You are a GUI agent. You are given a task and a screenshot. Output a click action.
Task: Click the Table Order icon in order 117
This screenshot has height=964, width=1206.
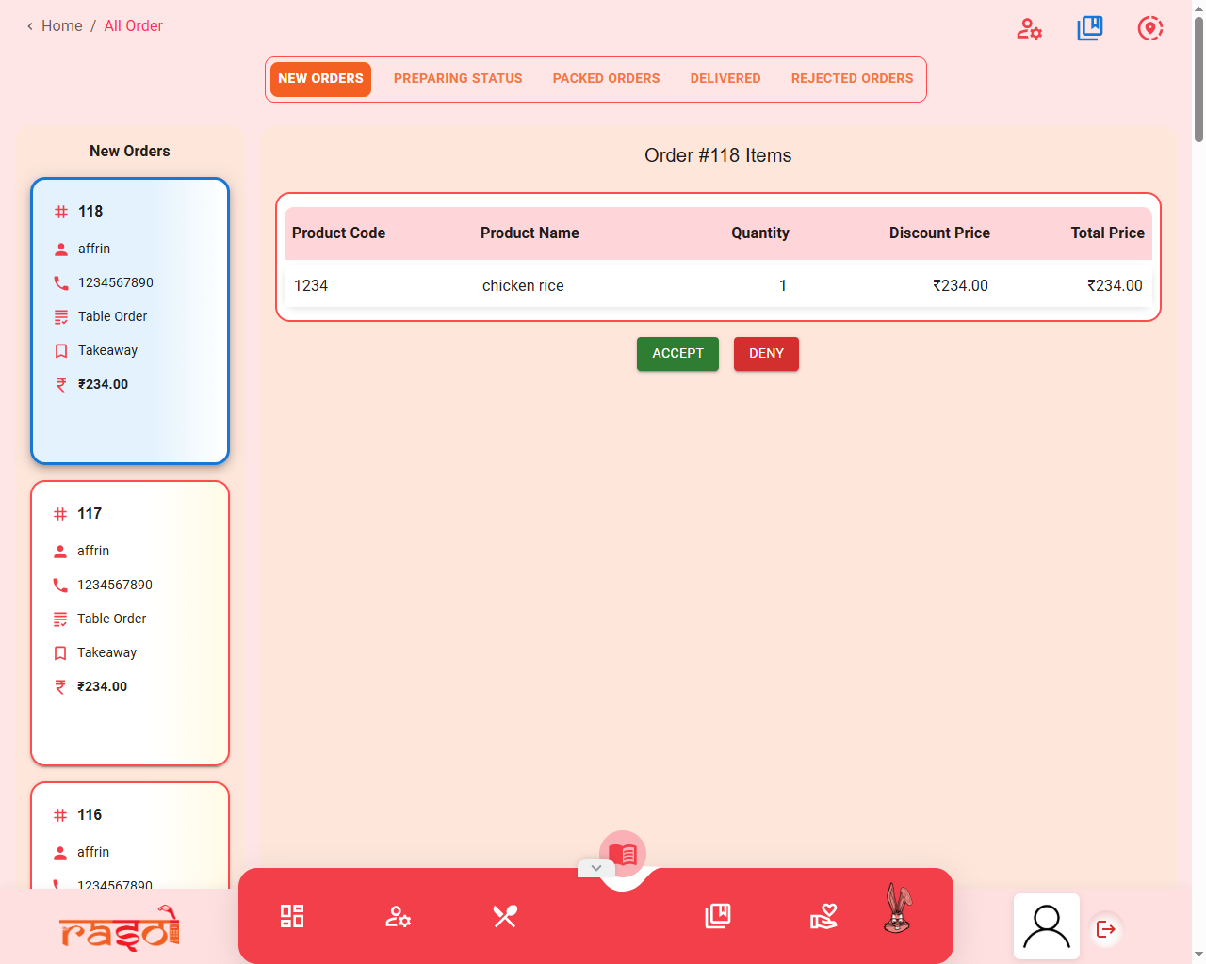[60, 619]
